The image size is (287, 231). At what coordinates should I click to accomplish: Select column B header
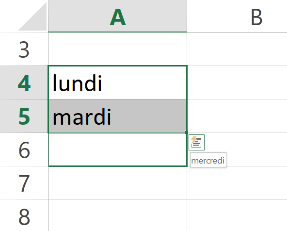click(x=237, y=16)
